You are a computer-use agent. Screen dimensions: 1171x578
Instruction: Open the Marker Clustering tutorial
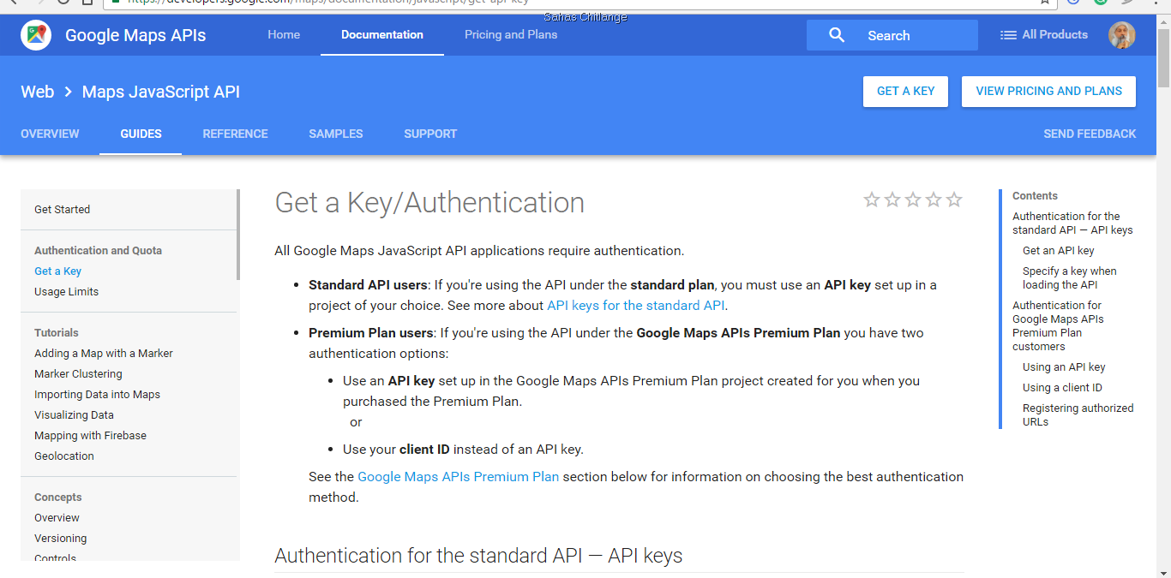tap(78, 374)
